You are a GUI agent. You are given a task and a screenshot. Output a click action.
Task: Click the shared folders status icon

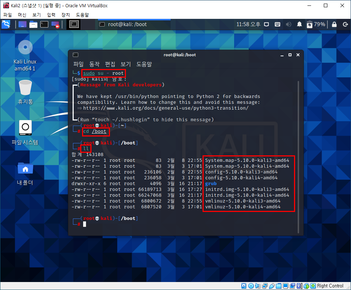278,286
